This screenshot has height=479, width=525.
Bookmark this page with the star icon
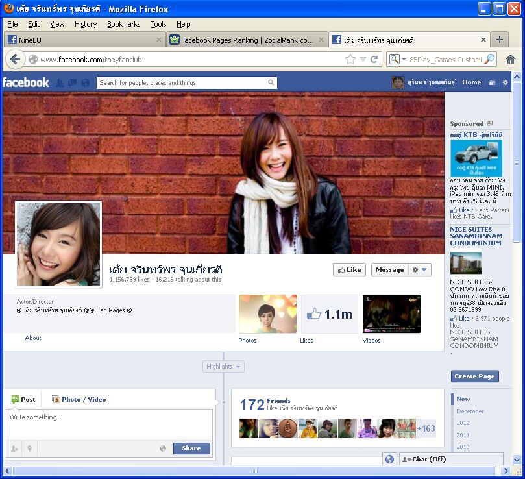pyautogui.click(x=350, y=59)
